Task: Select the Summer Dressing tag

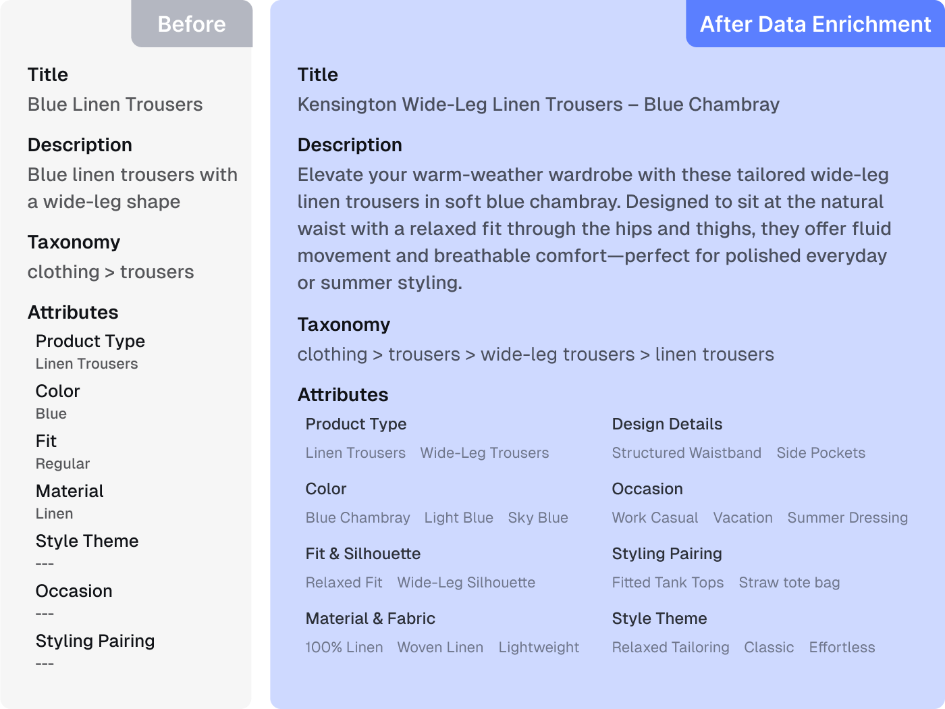Action: point(847,518)
